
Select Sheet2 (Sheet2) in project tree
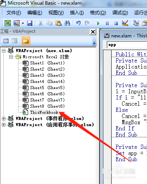[x=47, y=69]
